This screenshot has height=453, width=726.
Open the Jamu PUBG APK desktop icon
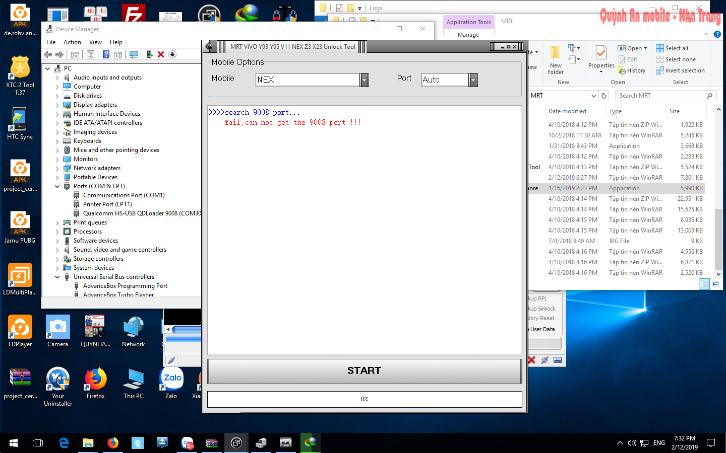click(x=20, y=227)
